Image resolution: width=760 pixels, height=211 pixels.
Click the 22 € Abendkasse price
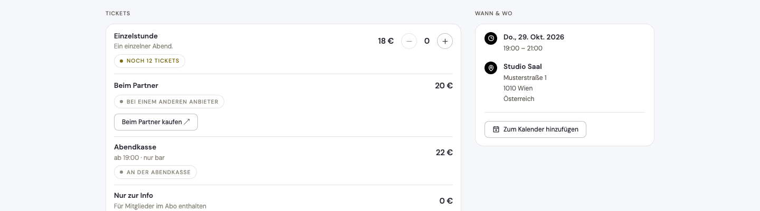(x=444, y=153)
